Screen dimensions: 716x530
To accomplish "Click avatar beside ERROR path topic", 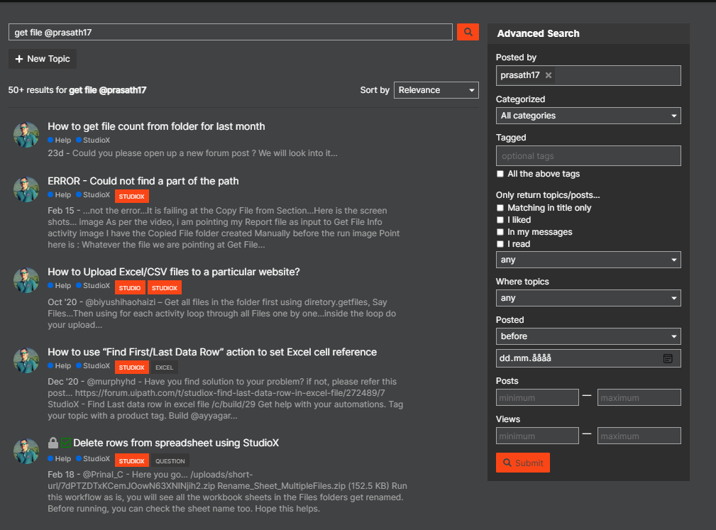I will [x=26, y=189].
